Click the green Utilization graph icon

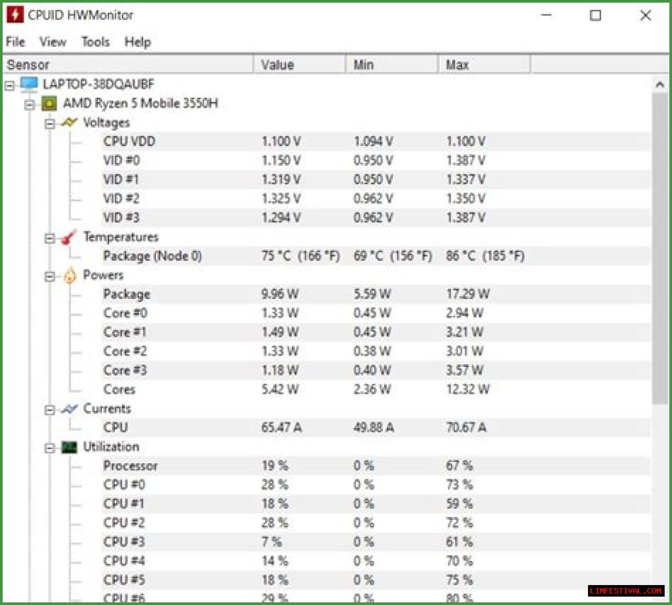[x=69, y=447]
